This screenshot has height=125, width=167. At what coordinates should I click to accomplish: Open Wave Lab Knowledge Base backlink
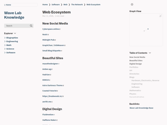[141, 108]
